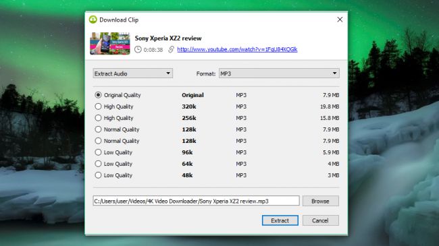Select Low Quality 96k option
439x246 pixels.
[x=98, y=152]
